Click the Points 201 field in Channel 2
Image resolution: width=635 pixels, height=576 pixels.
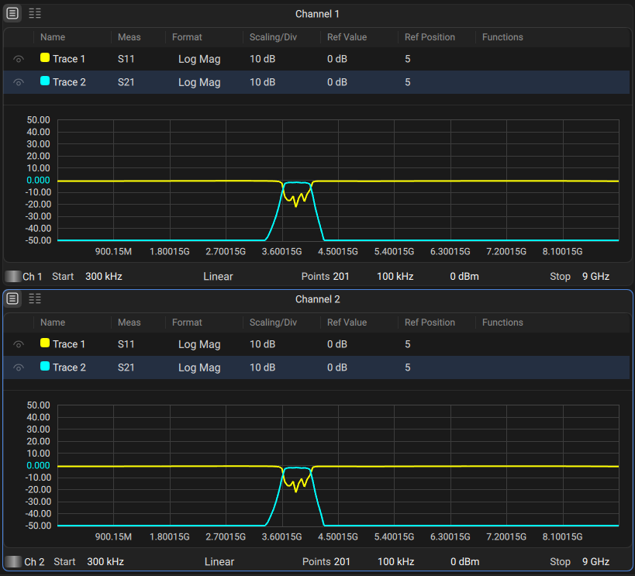(326, 561)
